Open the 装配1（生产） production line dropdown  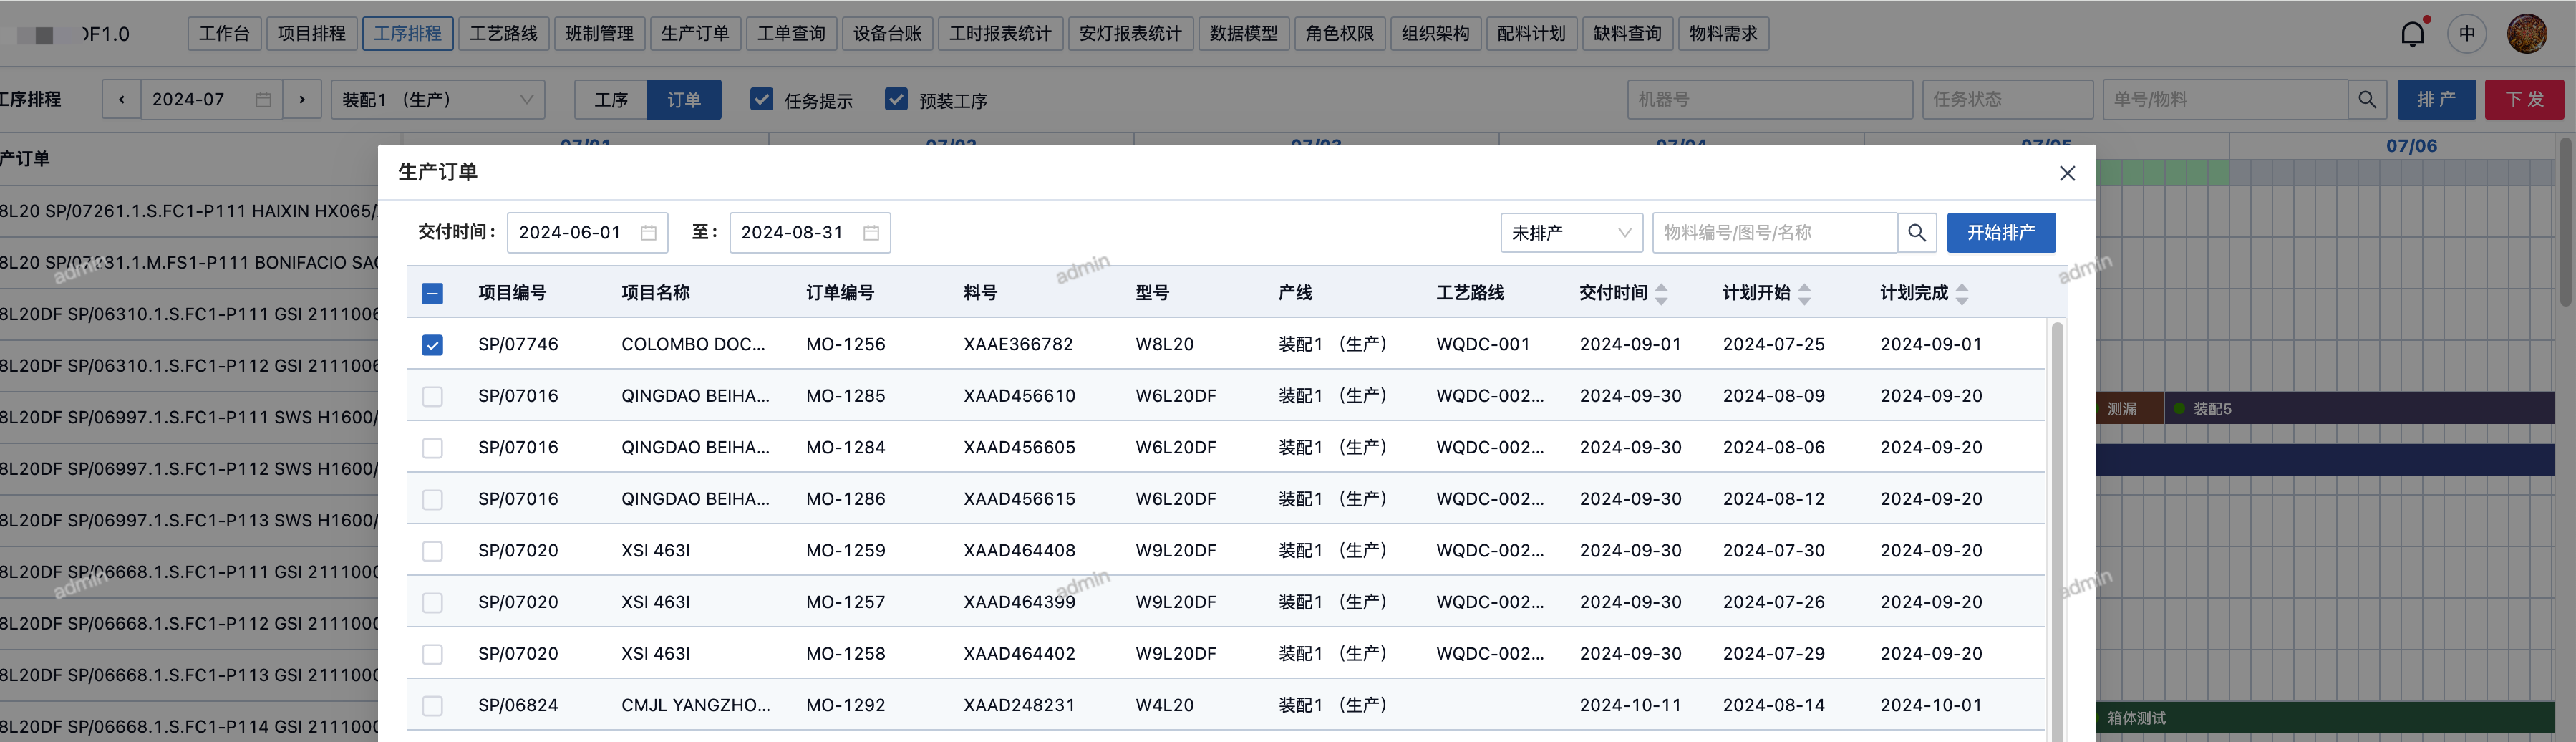tap(438, 99)
